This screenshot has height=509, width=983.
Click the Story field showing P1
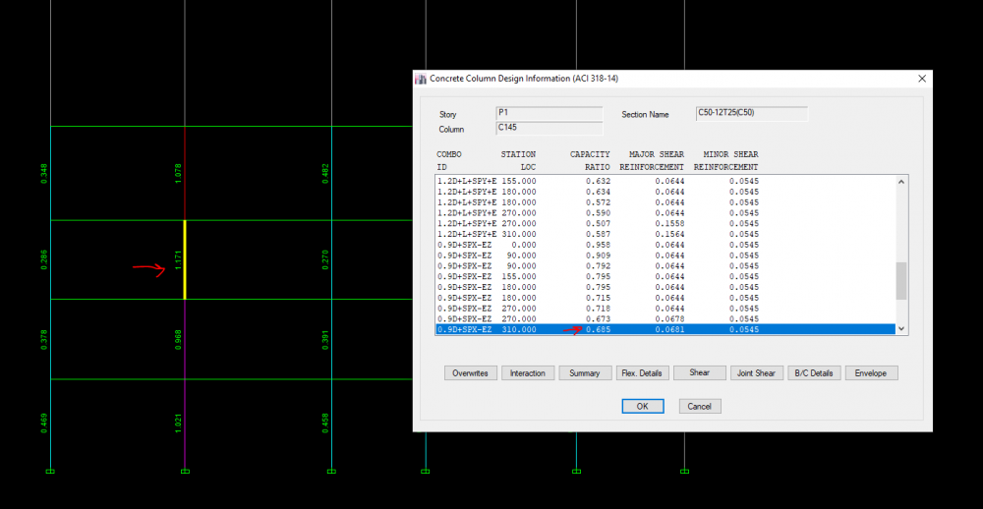(x=549, y=113)
